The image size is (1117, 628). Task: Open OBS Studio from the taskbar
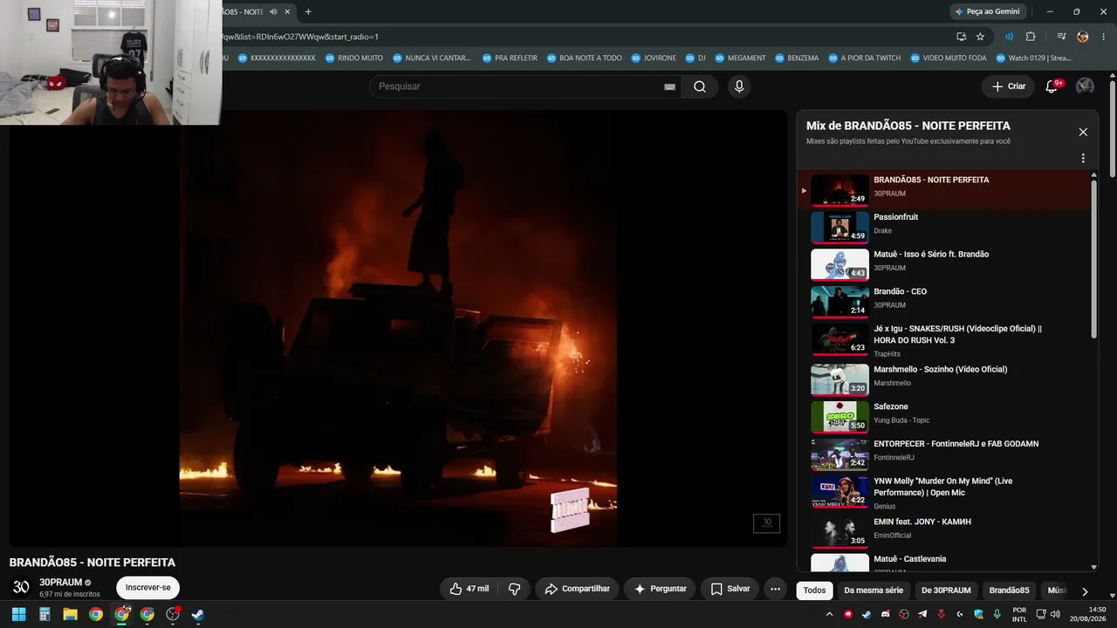point(173,614)
